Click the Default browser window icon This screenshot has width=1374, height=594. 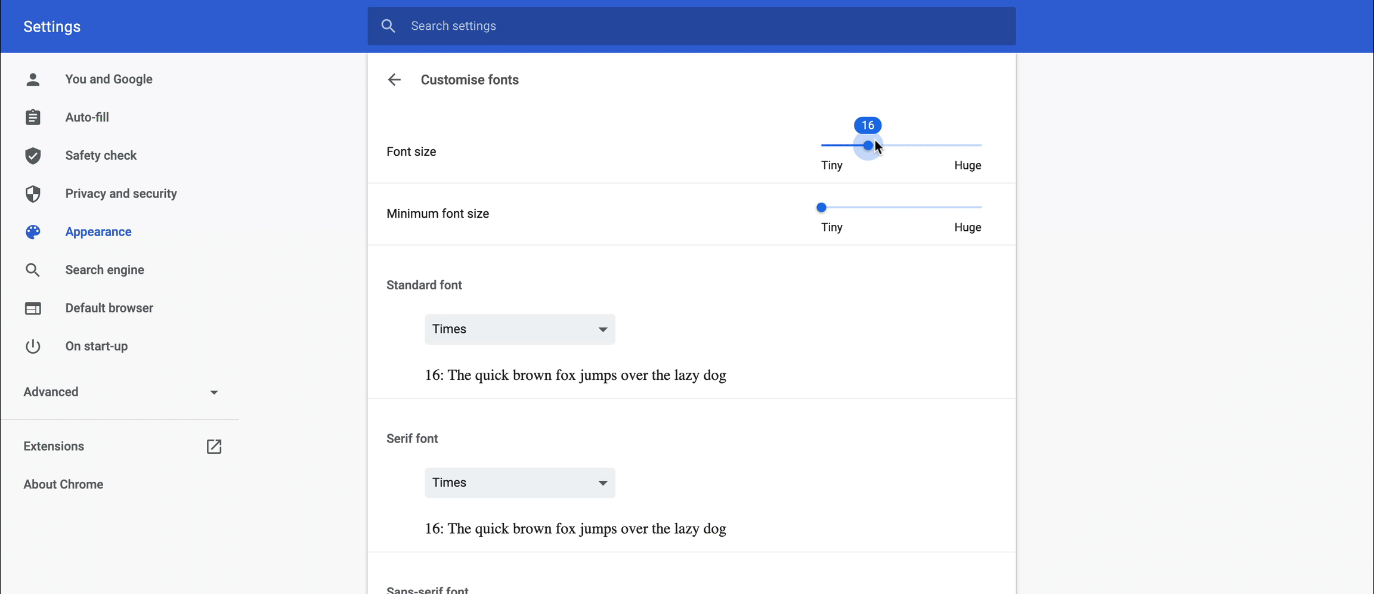tap(33, 308)
